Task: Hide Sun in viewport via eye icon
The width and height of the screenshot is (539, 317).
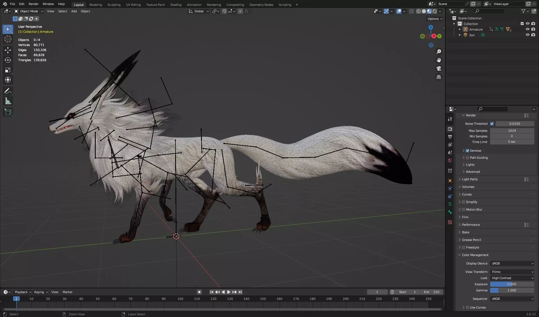Action: click(x=527, y=35)
